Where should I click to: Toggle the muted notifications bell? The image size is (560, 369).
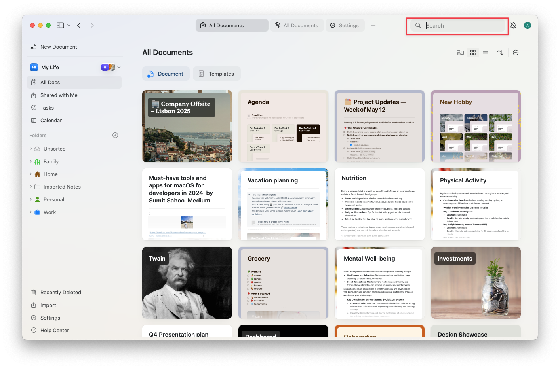coord(513,25)
